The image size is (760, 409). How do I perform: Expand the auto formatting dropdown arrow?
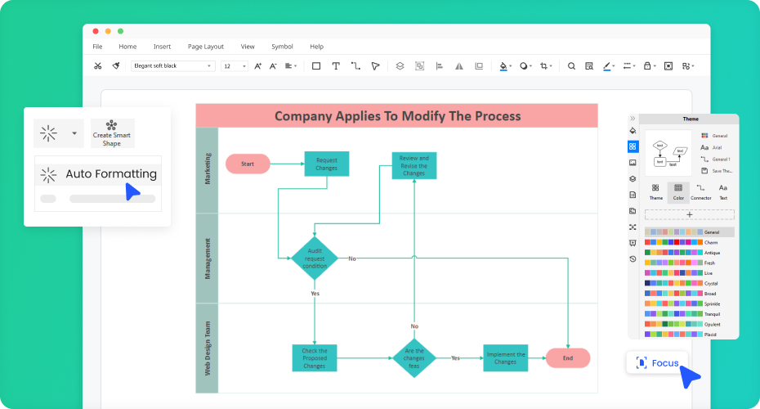(74, 133)
